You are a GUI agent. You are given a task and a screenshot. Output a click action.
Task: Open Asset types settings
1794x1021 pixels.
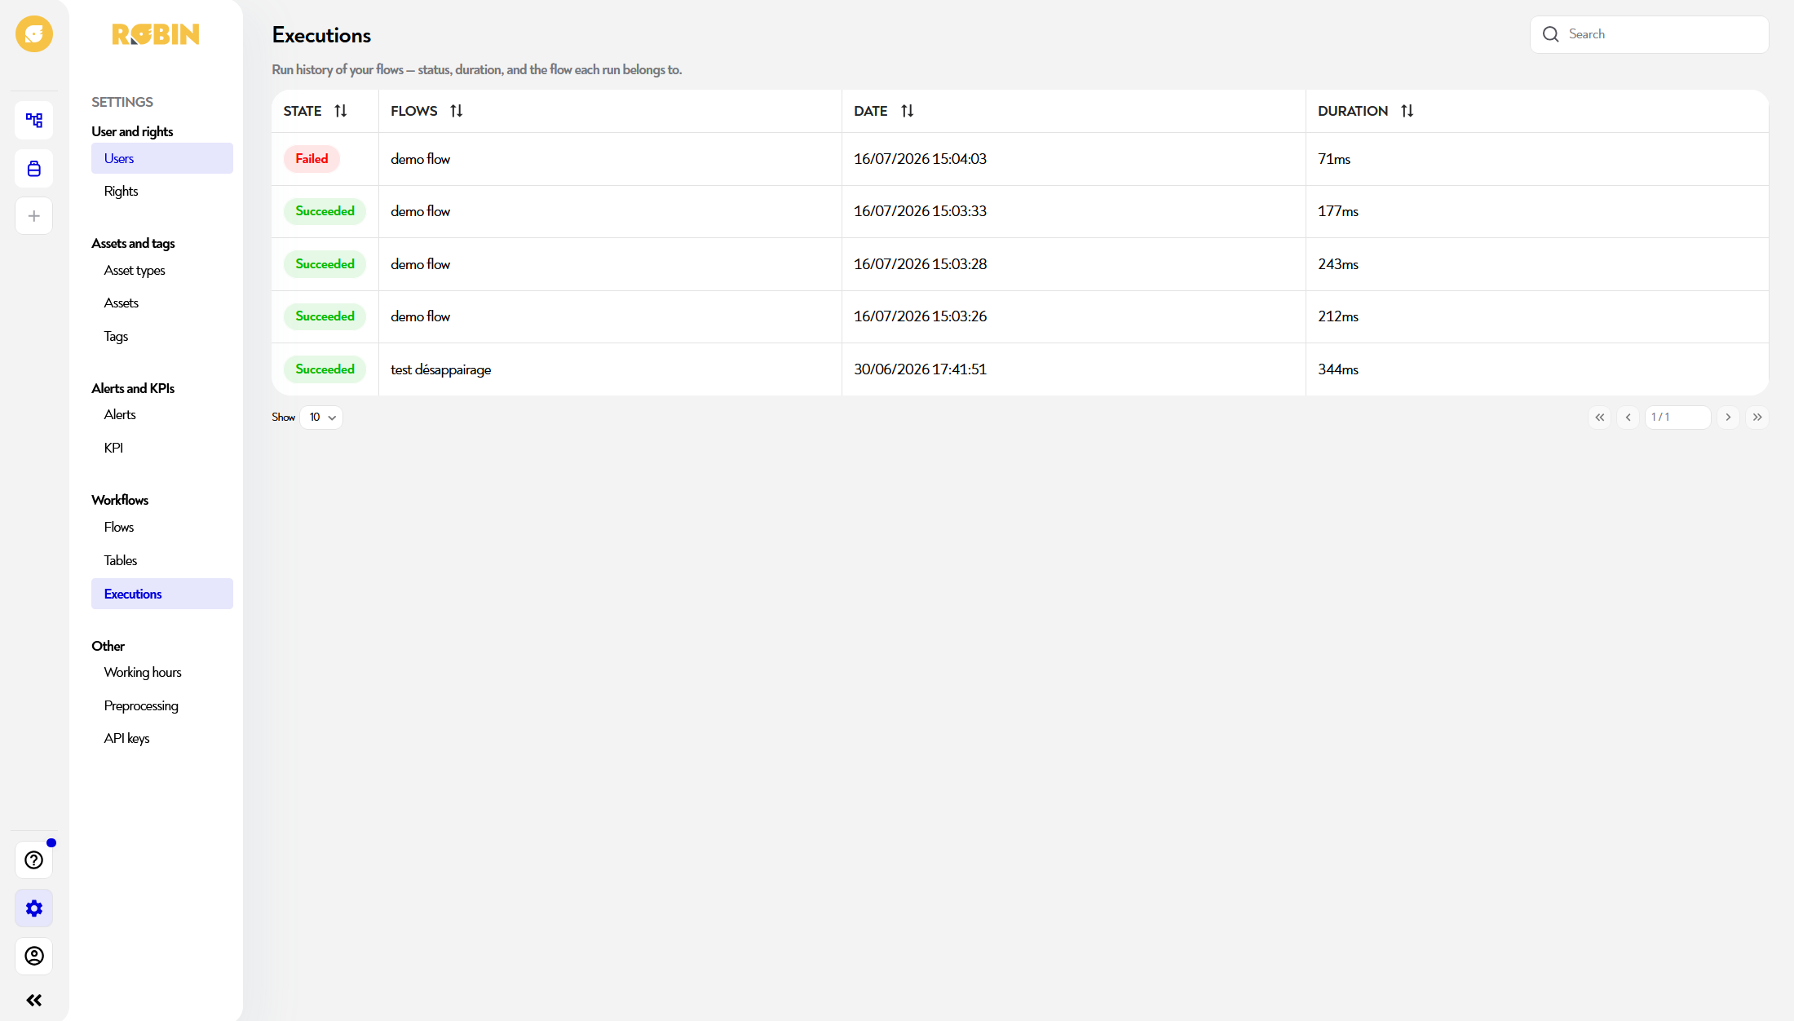[x=162, y=270]
